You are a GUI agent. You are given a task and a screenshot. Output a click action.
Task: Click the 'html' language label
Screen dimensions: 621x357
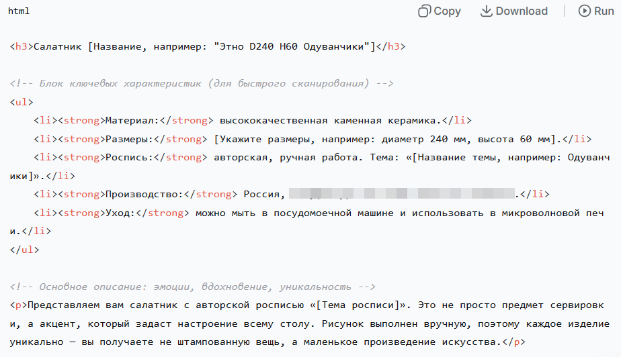(x=19, y=11)
